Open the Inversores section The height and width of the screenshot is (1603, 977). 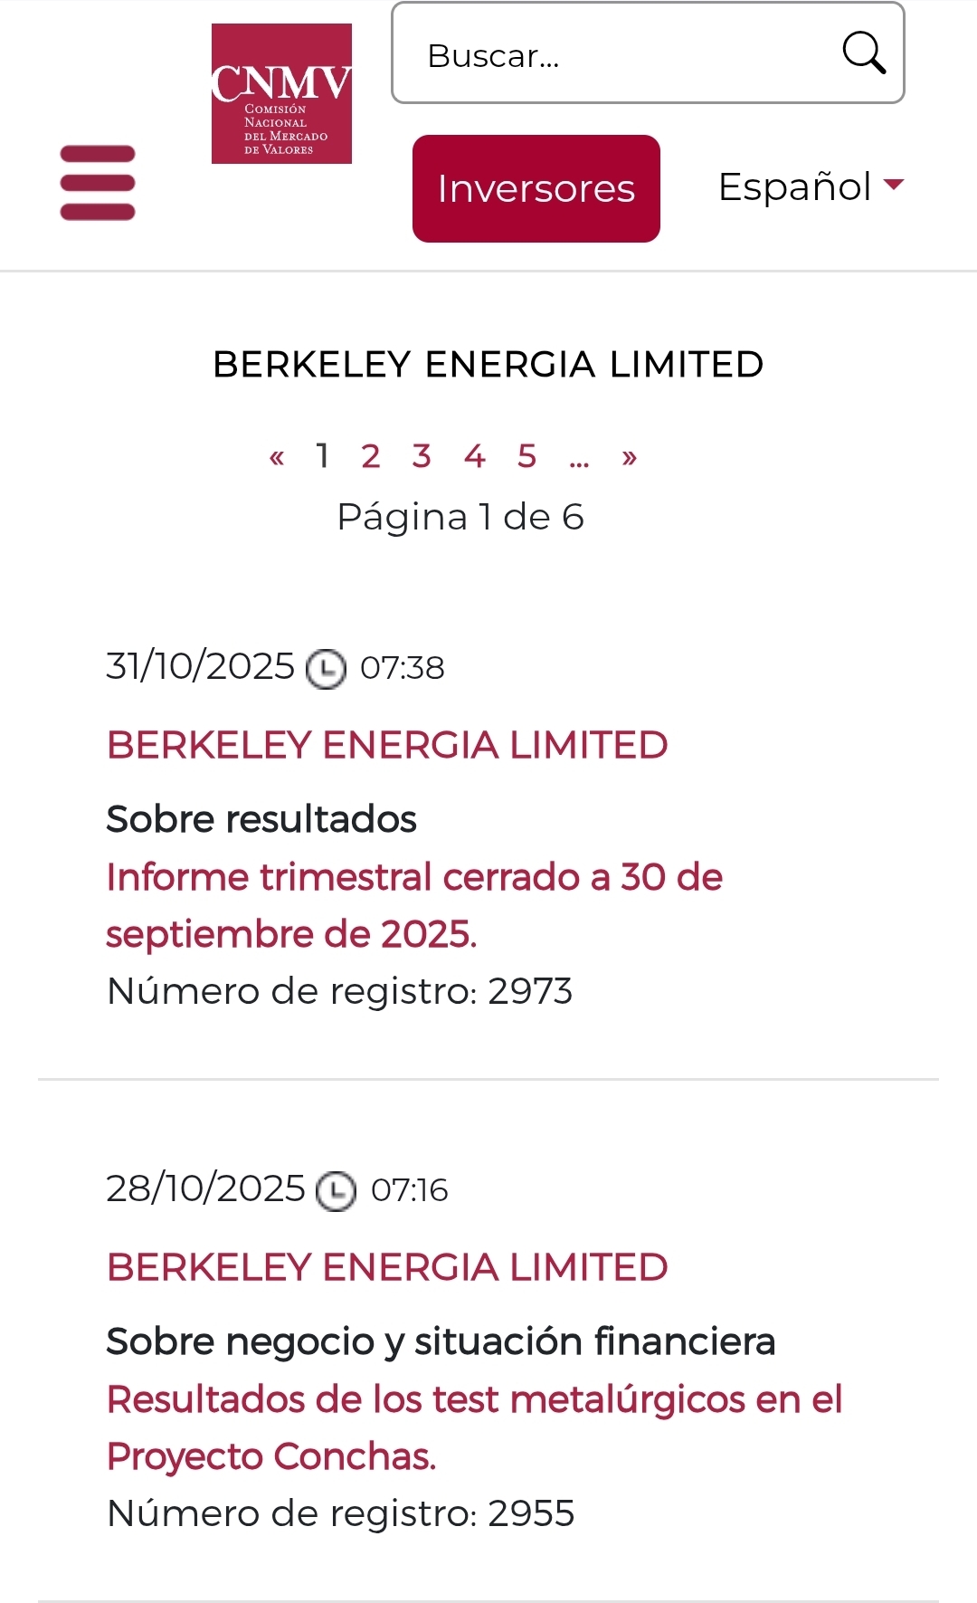[x=536, y=188]
